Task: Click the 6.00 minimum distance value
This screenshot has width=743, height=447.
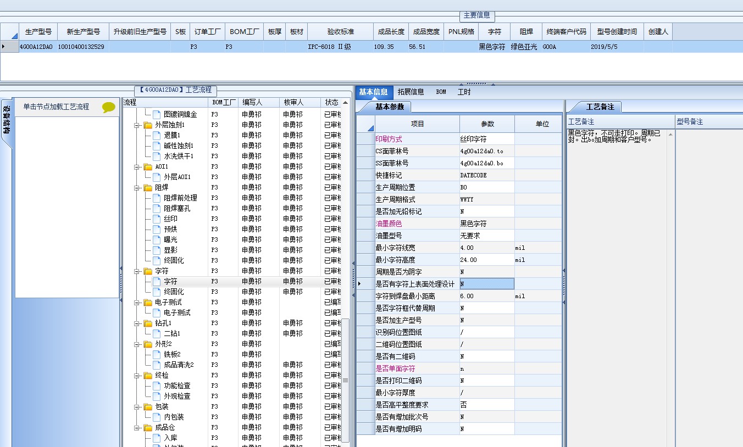Action: point(487,296)
